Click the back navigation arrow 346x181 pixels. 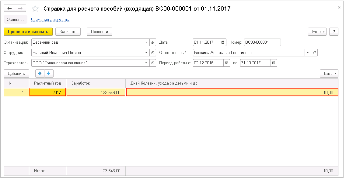point(9,8)
